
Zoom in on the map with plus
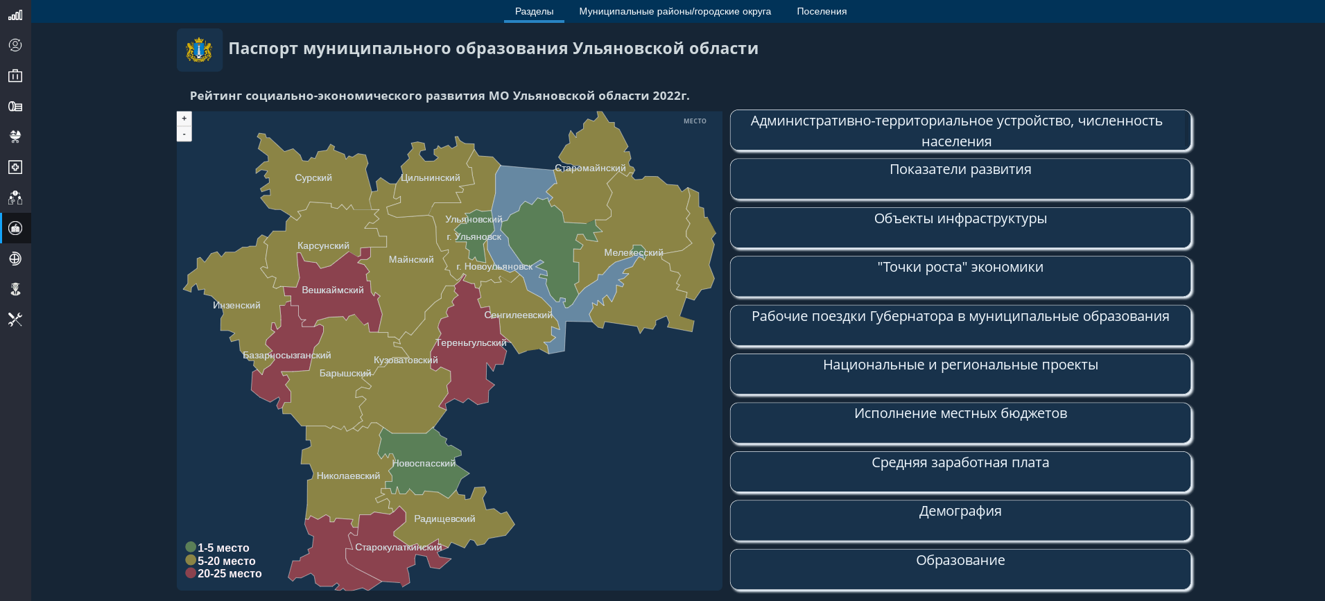[184, 119]
